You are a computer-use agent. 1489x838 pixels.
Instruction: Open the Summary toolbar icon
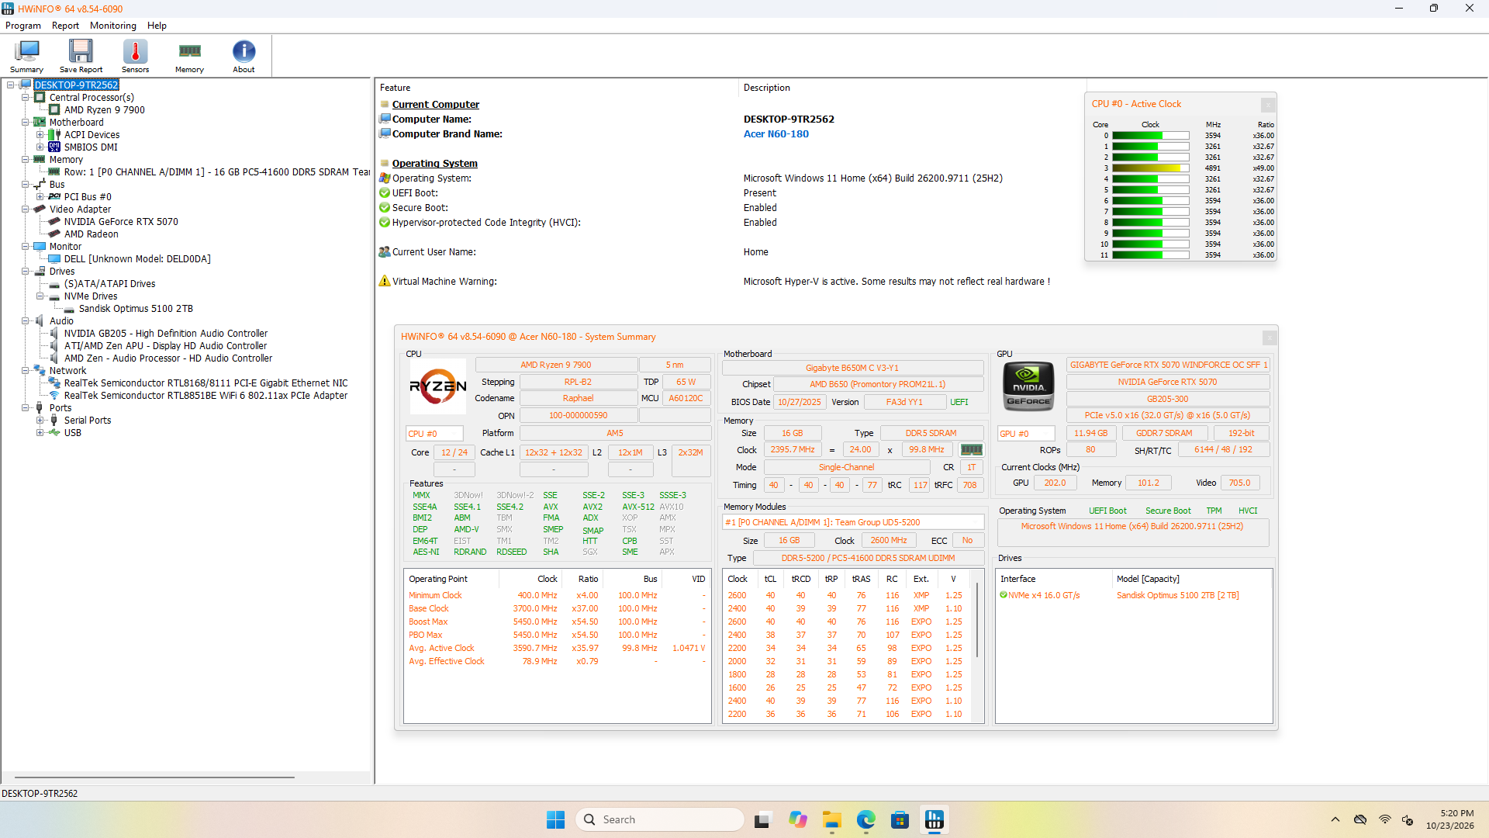tap(26, 56)
